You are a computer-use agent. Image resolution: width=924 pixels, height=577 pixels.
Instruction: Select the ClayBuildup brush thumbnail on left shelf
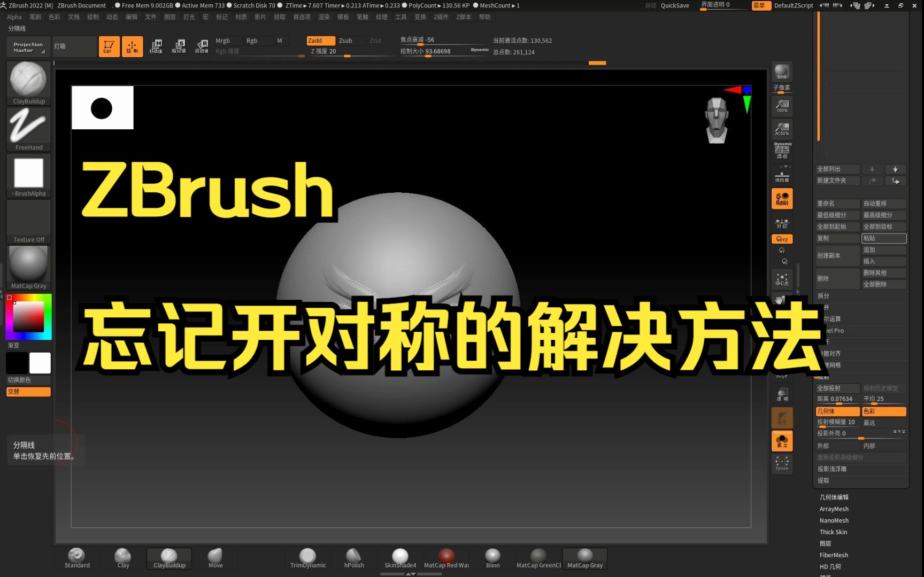coord(28,83)
